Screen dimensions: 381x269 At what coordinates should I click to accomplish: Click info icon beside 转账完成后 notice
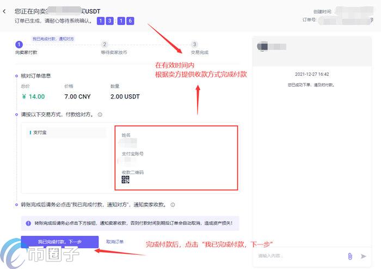tap(173, 205)
